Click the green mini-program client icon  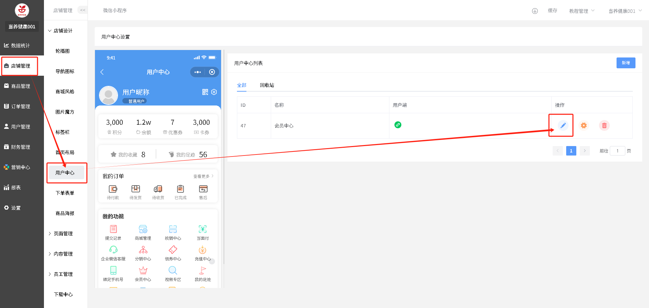(x=398, y=125)
